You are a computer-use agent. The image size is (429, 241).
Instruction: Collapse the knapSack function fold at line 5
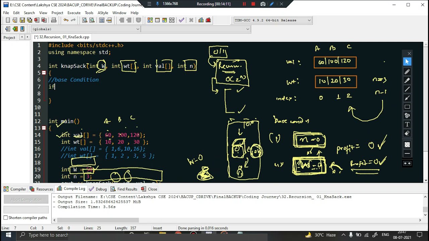[44, 73]
